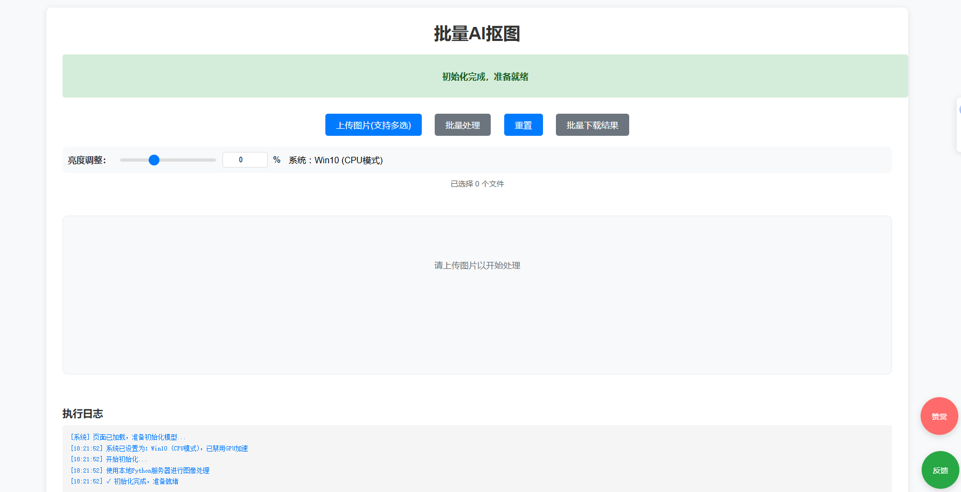Image resolution: width=961 pixels, height=492 pixels.
Task: Click the 亮度调整 label
Action: click(87, 160)
